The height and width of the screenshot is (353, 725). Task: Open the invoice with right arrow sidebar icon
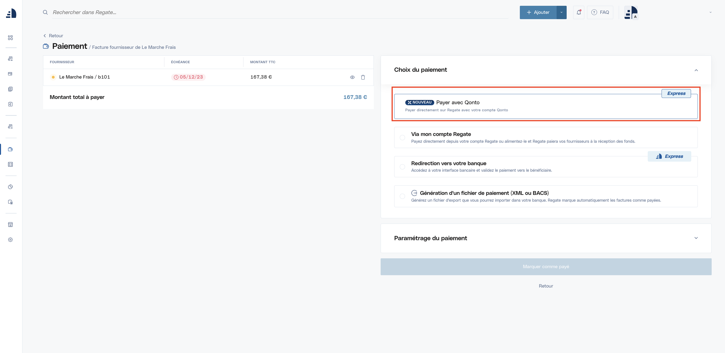coord(10,126)
